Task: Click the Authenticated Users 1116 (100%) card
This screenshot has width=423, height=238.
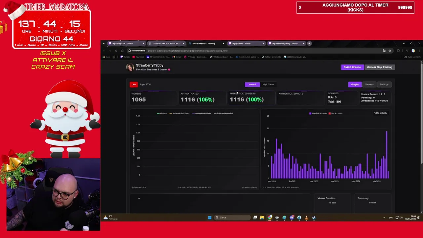Action: point(251,98)
